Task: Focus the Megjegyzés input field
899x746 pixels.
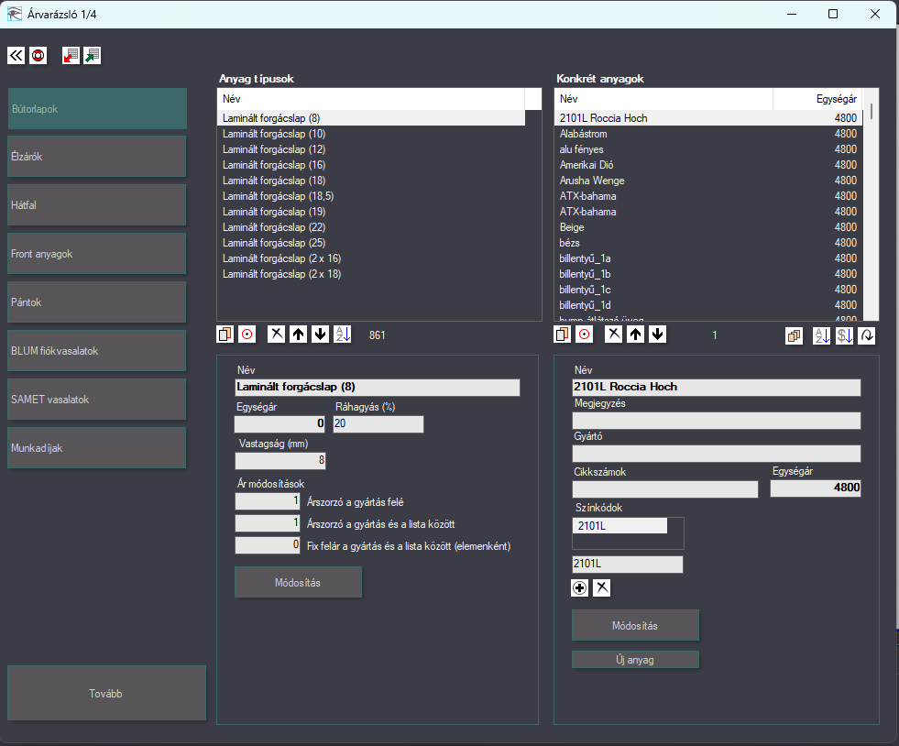Action: point(716,421)
